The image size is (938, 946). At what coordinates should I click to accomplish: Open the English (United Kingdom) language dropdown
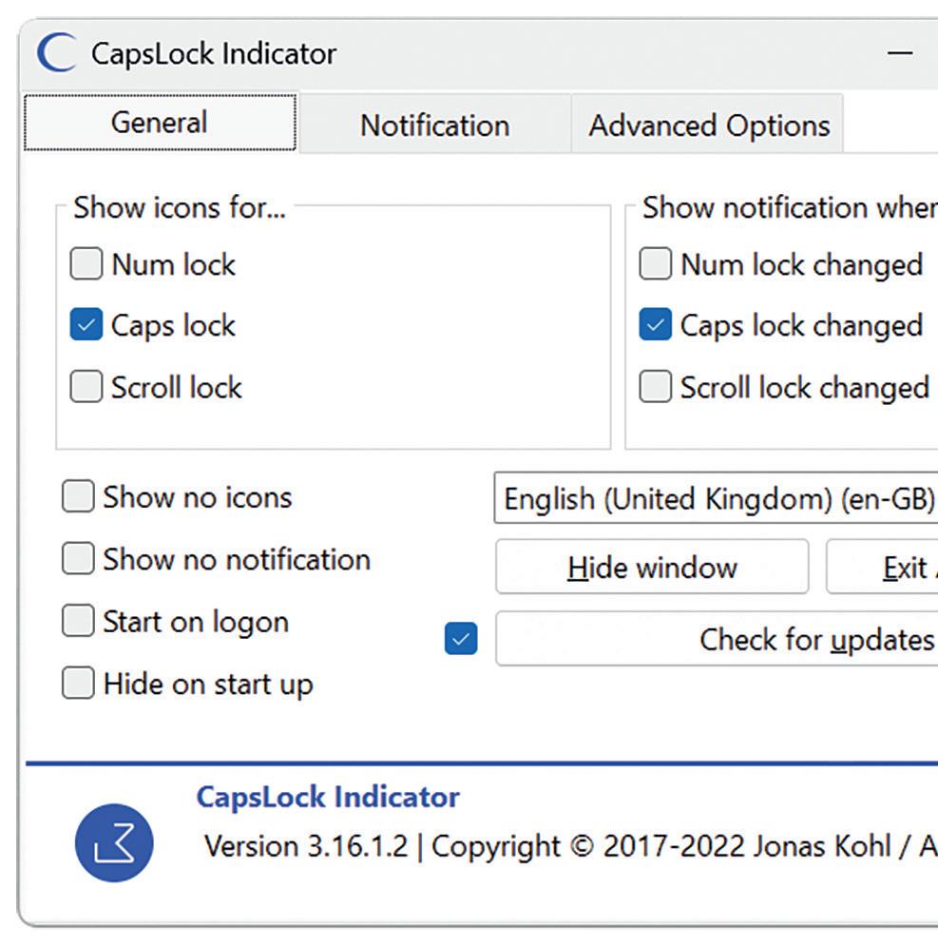point(716,498)
